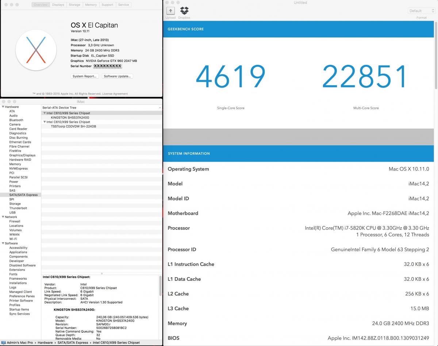Select Graphics/Displays in the sidebar
438x346 pixels.
click(x=23, y=155)
